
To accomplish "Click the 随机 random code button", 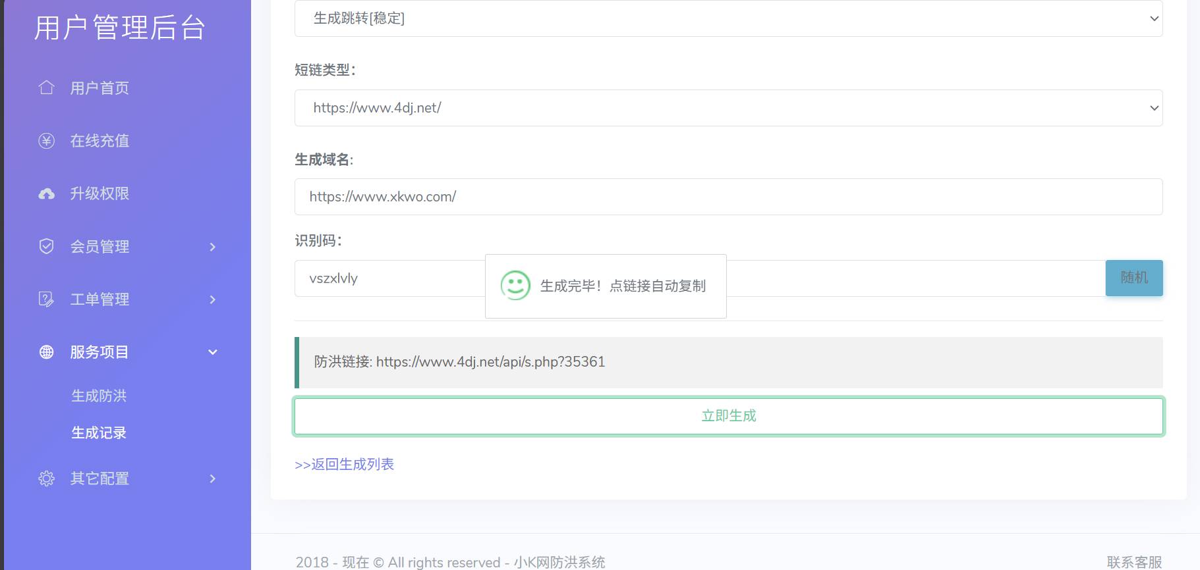I will tap(1133, 278).
